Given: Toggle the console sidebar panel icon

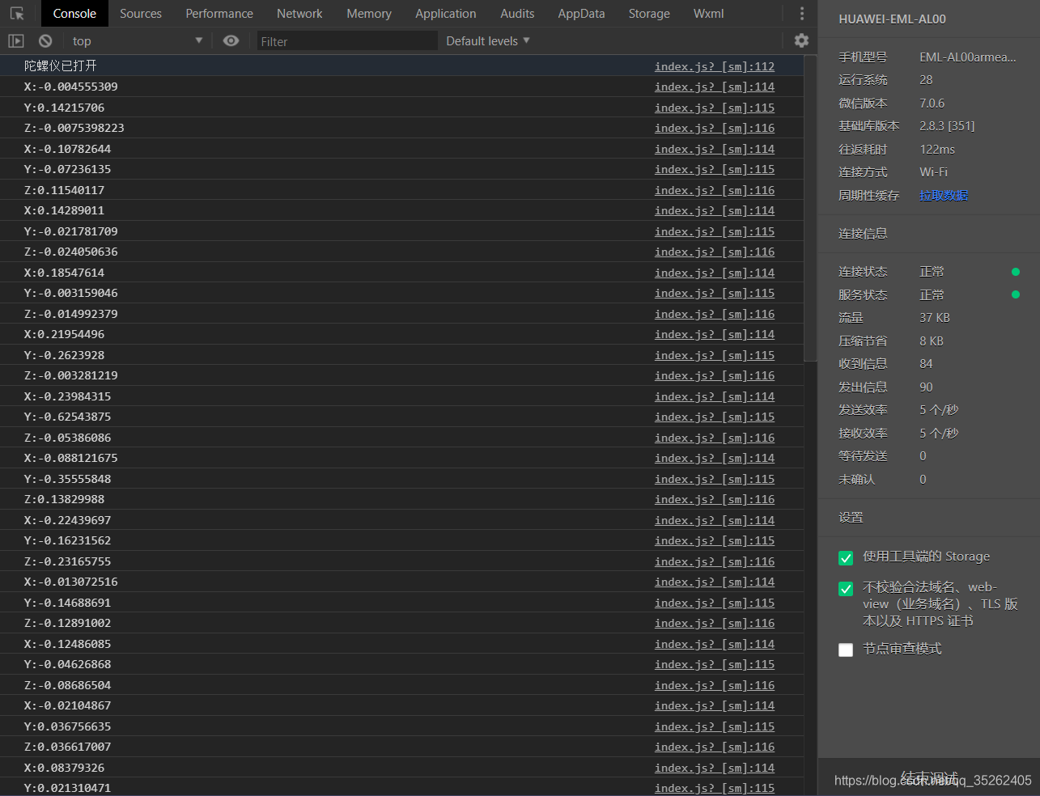Looking at the screenshot, I should 16,40.
